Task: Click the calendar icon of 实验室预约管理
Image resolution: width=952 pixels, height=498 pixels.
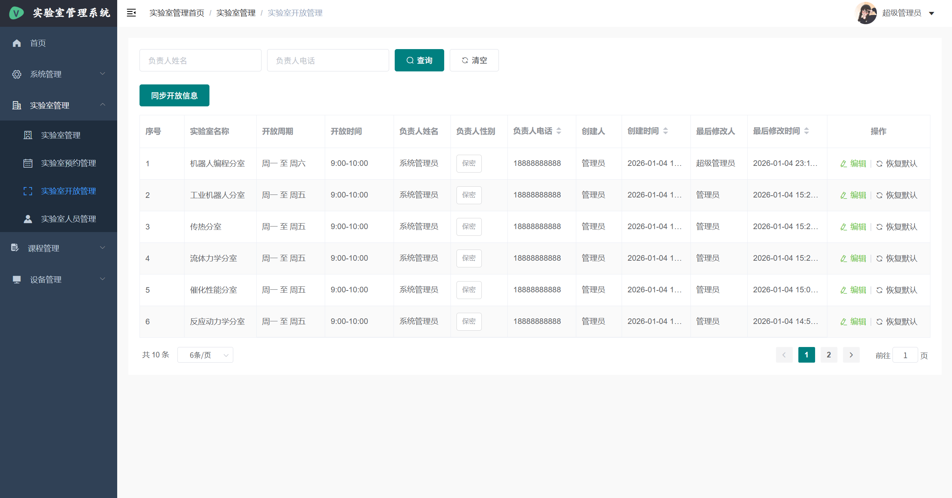Action: (28, 163)
